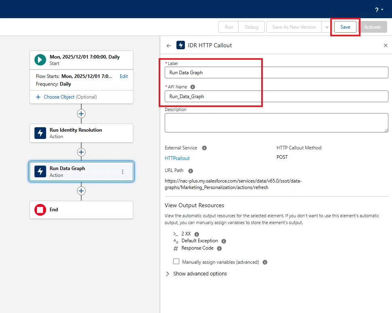Viewport: 392px width, 313px height.
Task: Show info tooltip for External Service
Action: [x=204, y=148]
